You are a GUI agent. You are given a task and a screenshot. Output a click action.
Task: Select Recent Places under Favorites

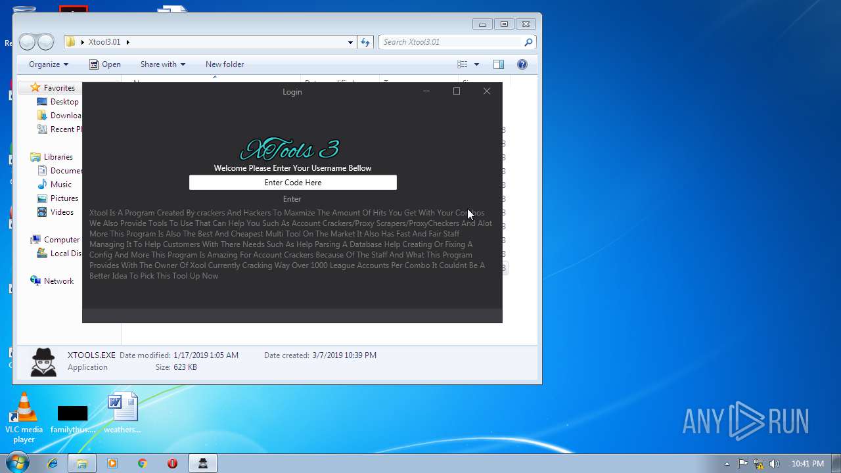pos(59,129)
